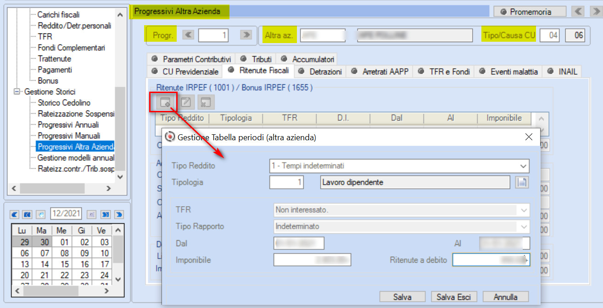Click the Salva button
Viewport: 603px width, 308px height.
[x=402, y=297]
